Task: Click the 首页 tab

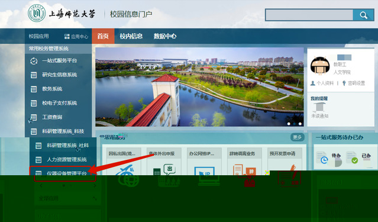Action: (103, 36)
